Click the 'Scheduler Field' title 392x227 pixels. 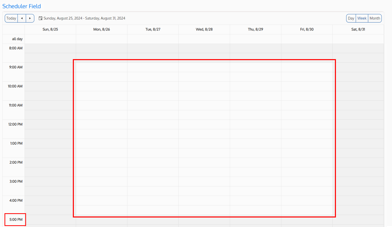[22, 6]
